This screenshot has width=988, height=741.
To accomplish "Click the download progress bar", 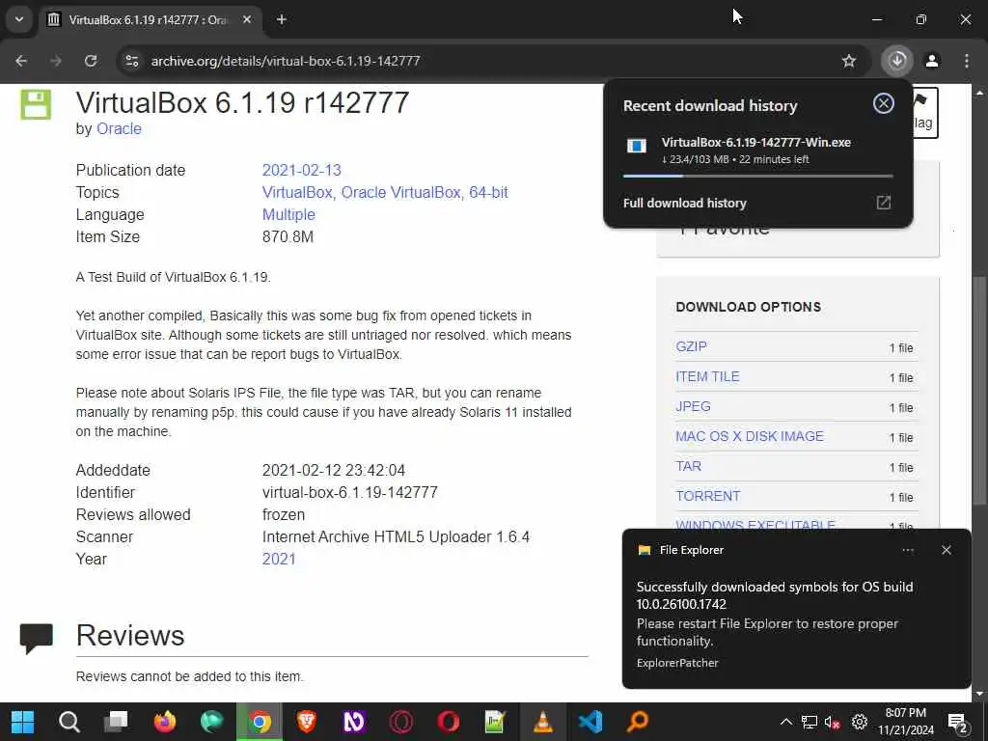I will tap(758, 176).
